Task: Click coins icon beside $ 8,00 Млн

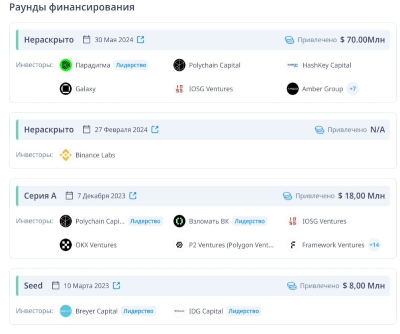Action: point(292,286)
